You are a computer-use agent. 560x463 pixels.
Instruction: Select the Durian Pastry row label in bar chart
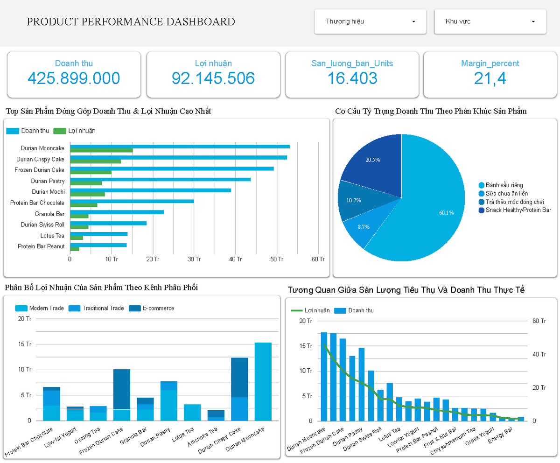48,181
